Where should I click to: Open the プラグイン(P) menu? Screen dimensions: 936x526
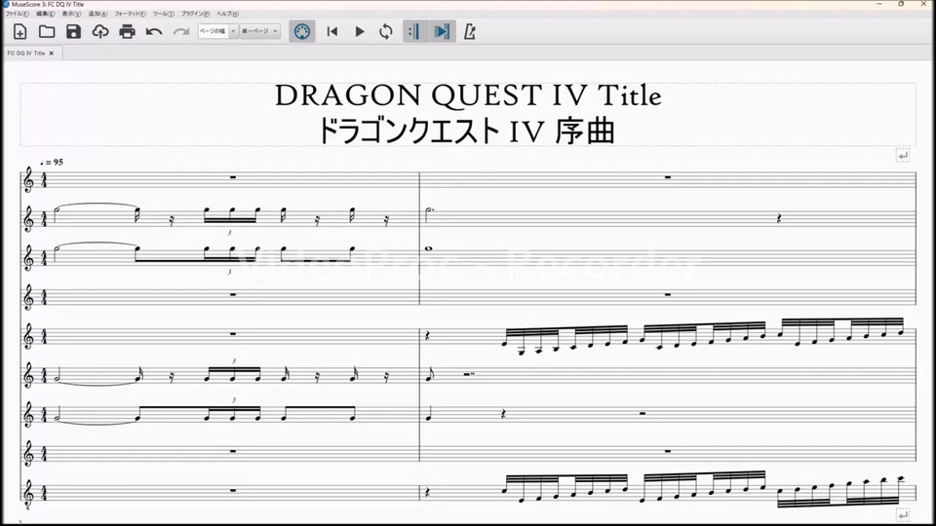tap(196, 13)
